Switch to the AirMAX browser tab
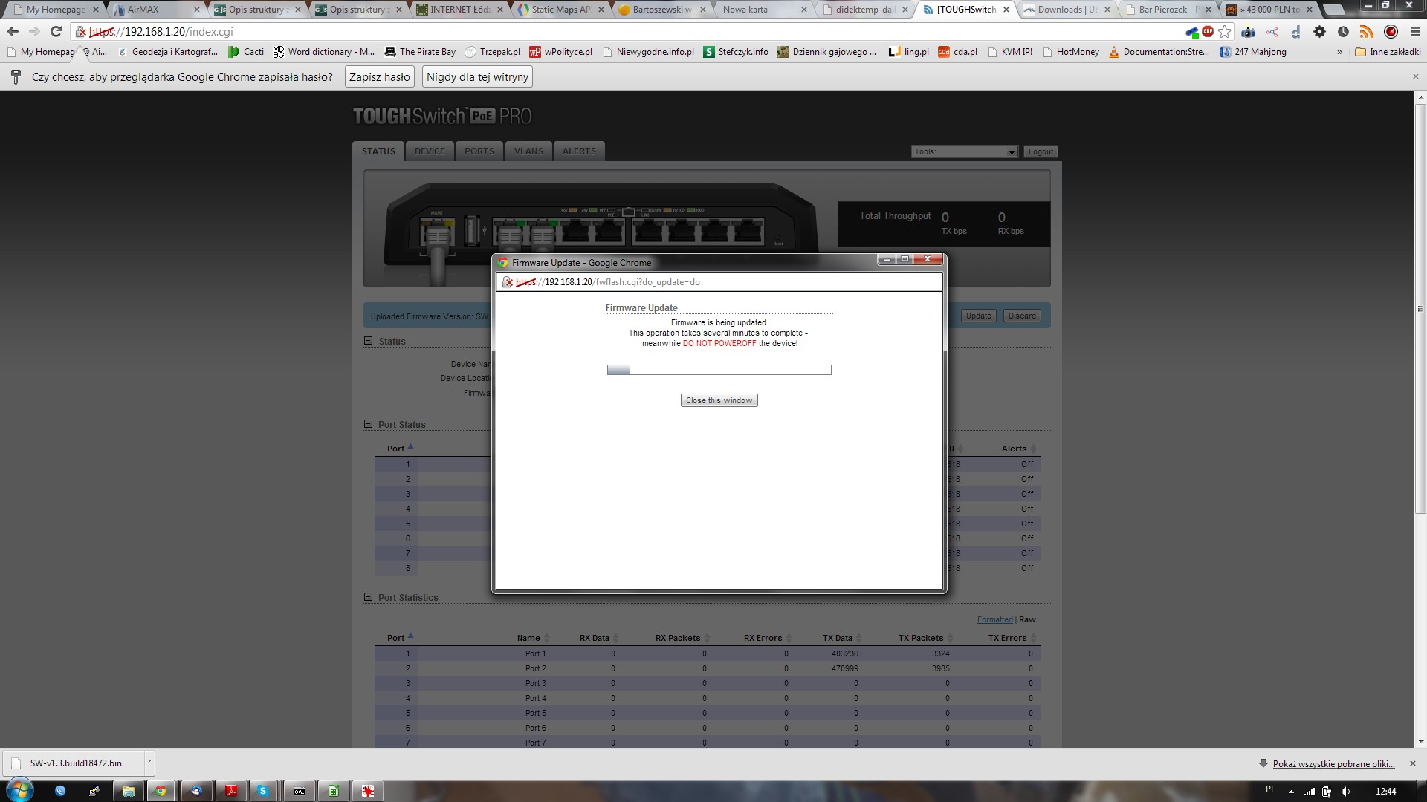 pos(156,10)
